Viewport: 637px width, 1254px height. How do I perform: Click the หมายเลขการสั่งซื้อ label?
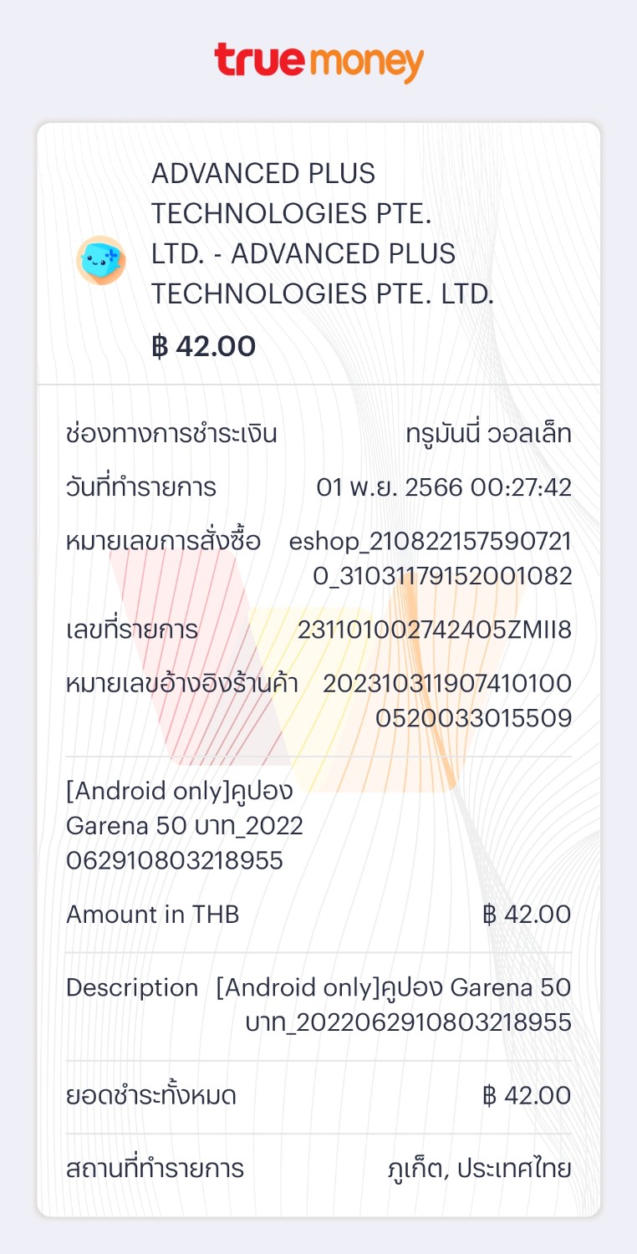pyautogui.click(x=163, y=542)
